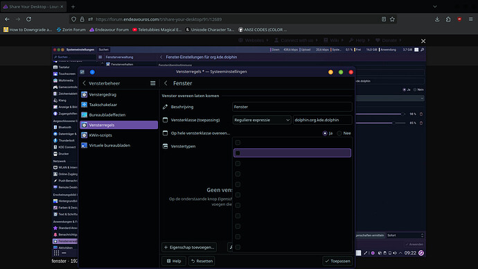The width and height of the screenshot is (478, 269).
Task: Click search magnifier in screenshot top panel
Action: point(422,49)
